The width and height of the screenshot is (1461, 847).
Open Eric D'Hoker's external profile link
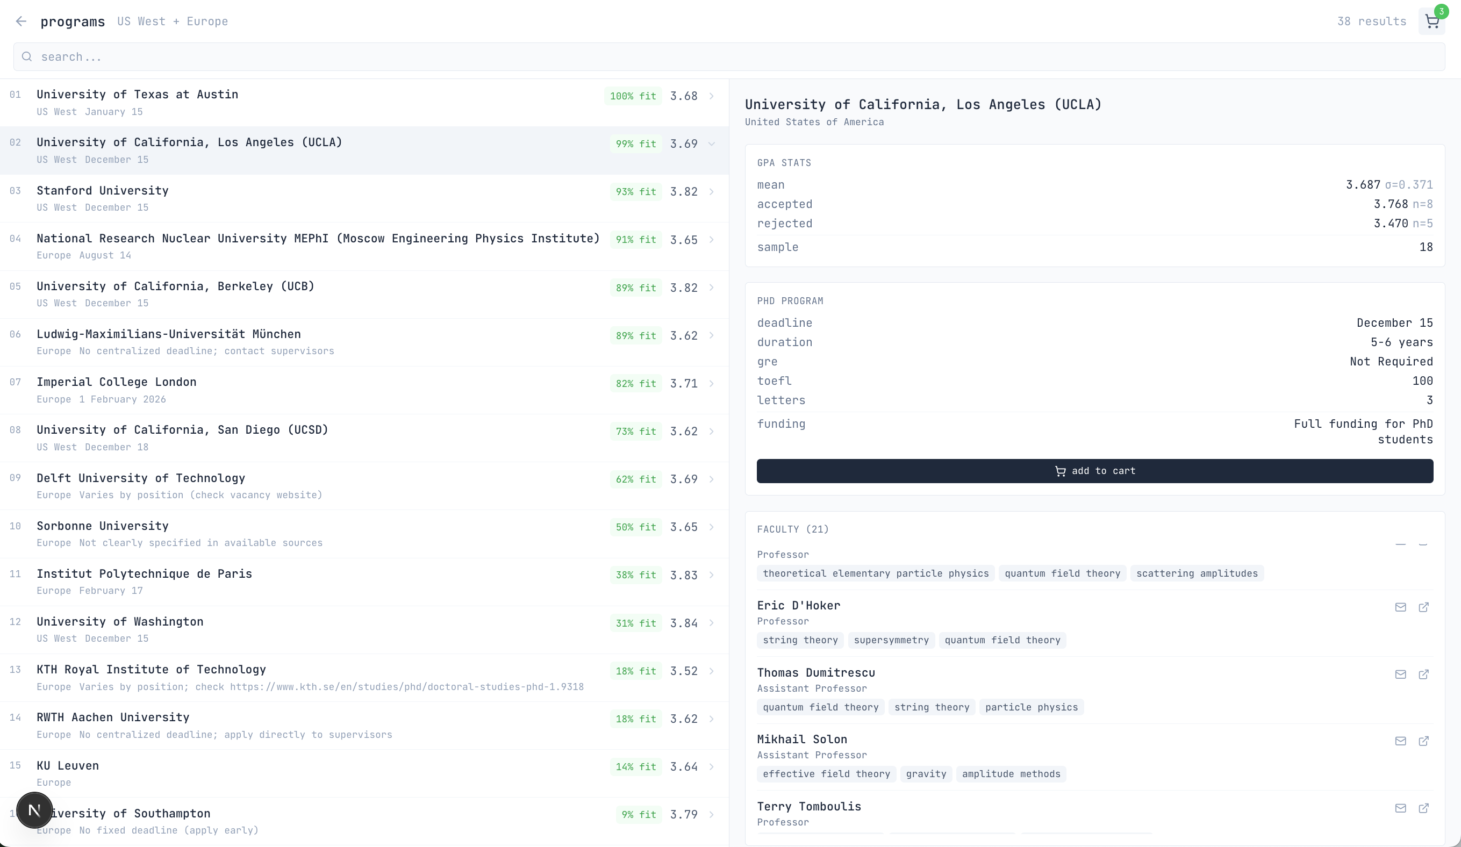1423,607
